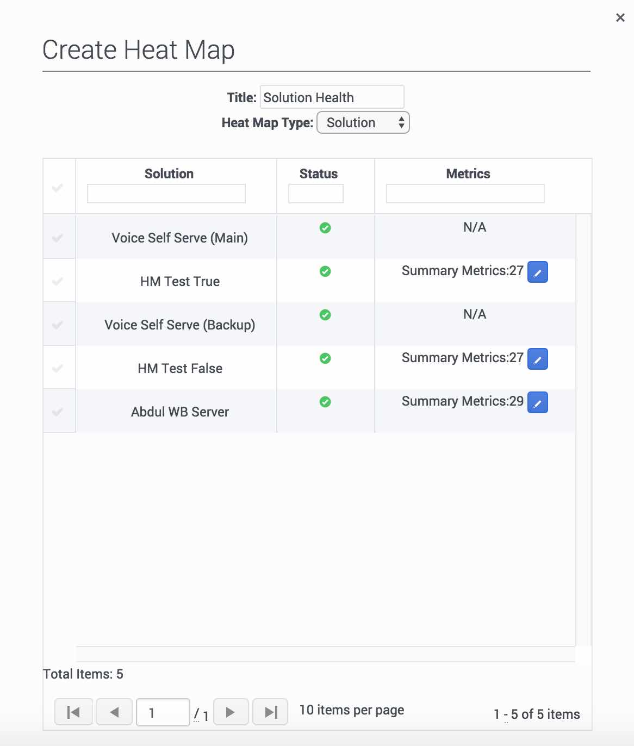Select the Voice Self Serve (Main) row checkbox
This screenshot has height=746, width=634.
point(58,238)
